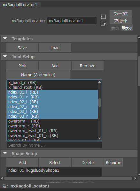Viewport: 140px width, 191px height.
Task: Click the horizontal scrollbar right arrow
Action: tap(136, 178)
